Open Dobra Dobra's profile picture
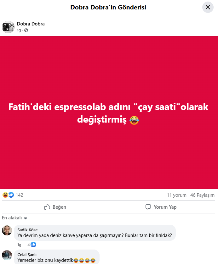Image resolution: width=218 pixels, height=264 pixels. tap(8, 27)
